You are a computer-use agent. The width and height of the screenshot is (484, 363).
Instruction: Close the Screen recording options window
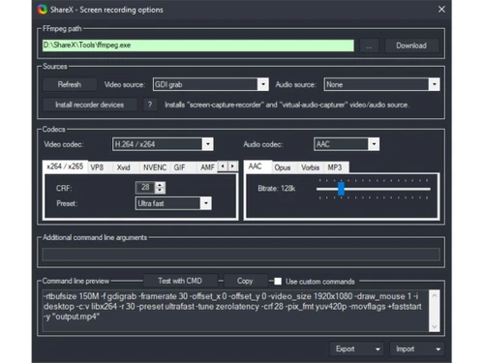(x=441, y=10)
